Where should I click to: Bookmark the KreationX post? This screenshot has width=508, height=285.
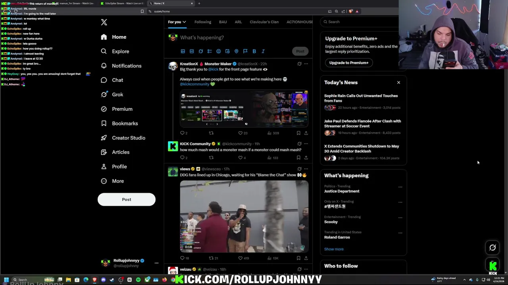point(298,133)
